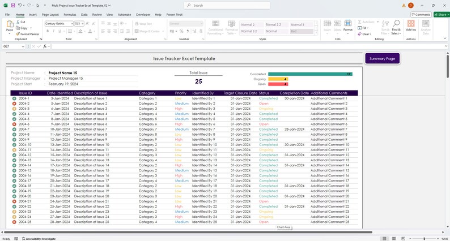Click the account avatar circle

click(411, 6)
